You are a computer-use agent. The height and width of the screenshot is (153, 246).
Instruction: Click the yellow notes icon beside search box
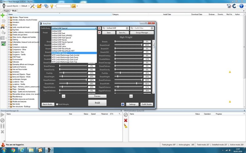click(73, 6)
